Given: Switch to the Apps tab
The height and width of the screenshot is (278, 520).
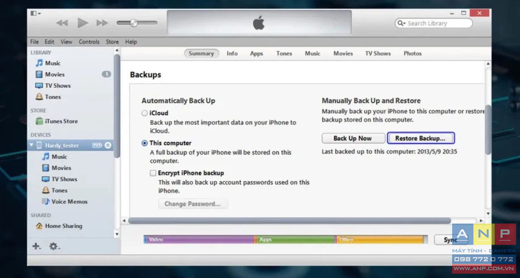Looking at the screenshot, I should tap(256, 53).
